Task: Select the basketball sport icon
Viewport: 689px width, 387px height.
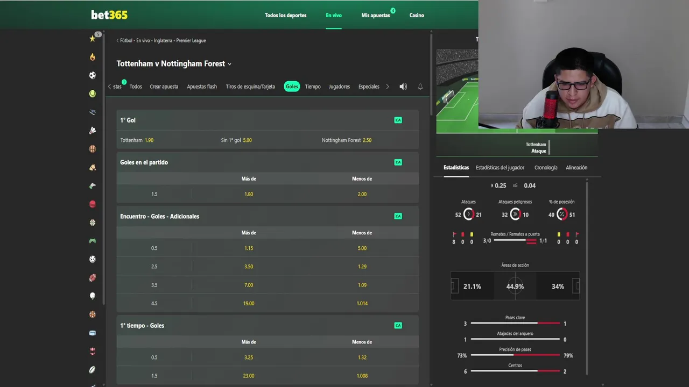Action: [93, 149]
